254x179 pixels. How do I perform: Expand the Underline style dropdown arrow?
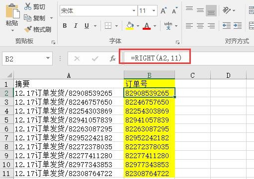(x=95, y=26)
